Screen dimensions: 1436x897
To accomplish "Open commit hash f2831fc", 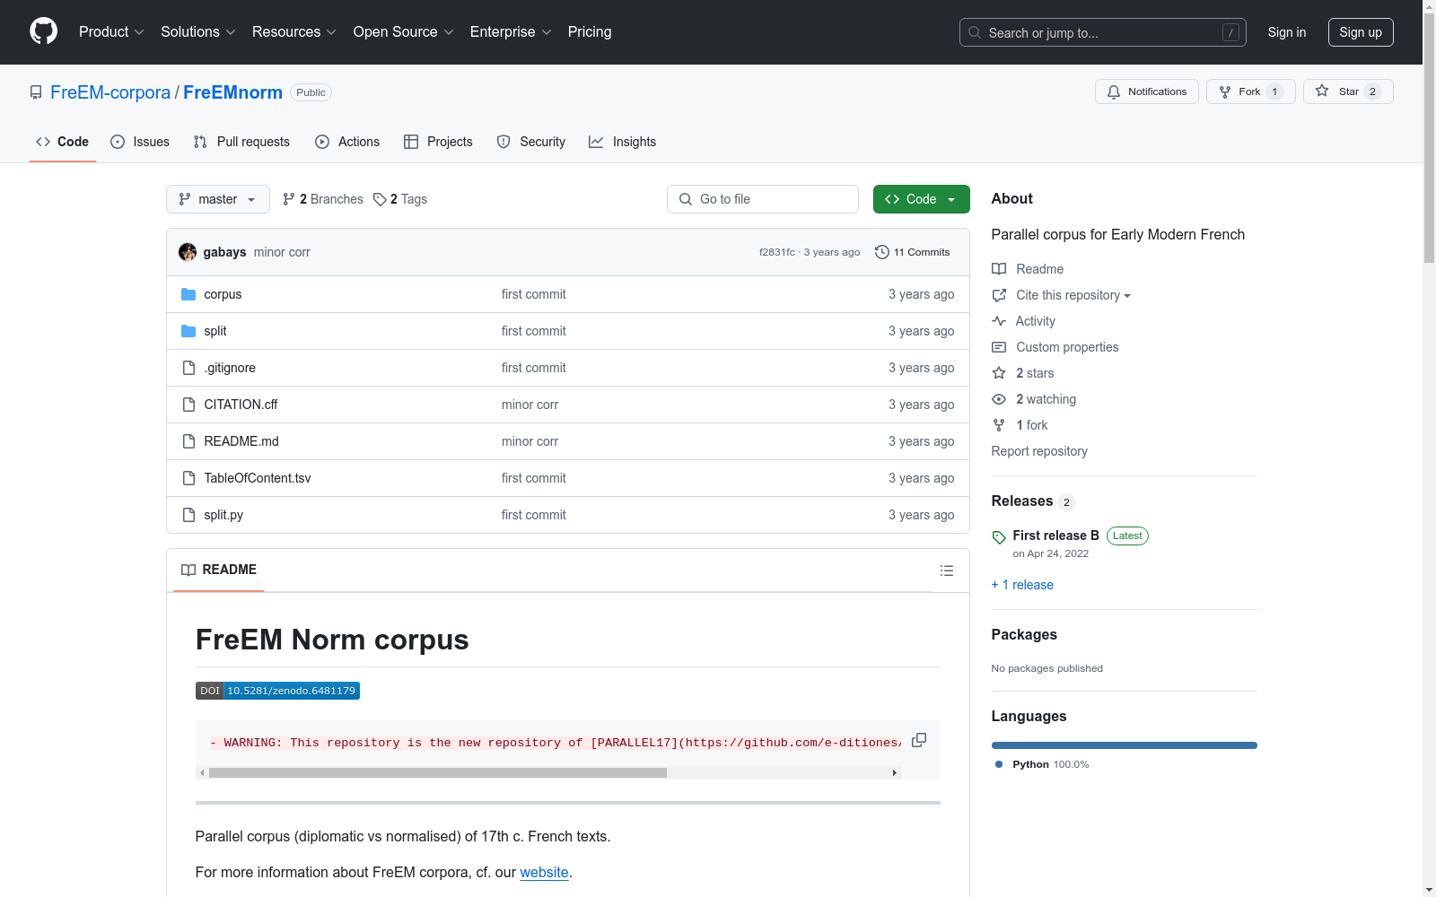I will pos(777,252).
